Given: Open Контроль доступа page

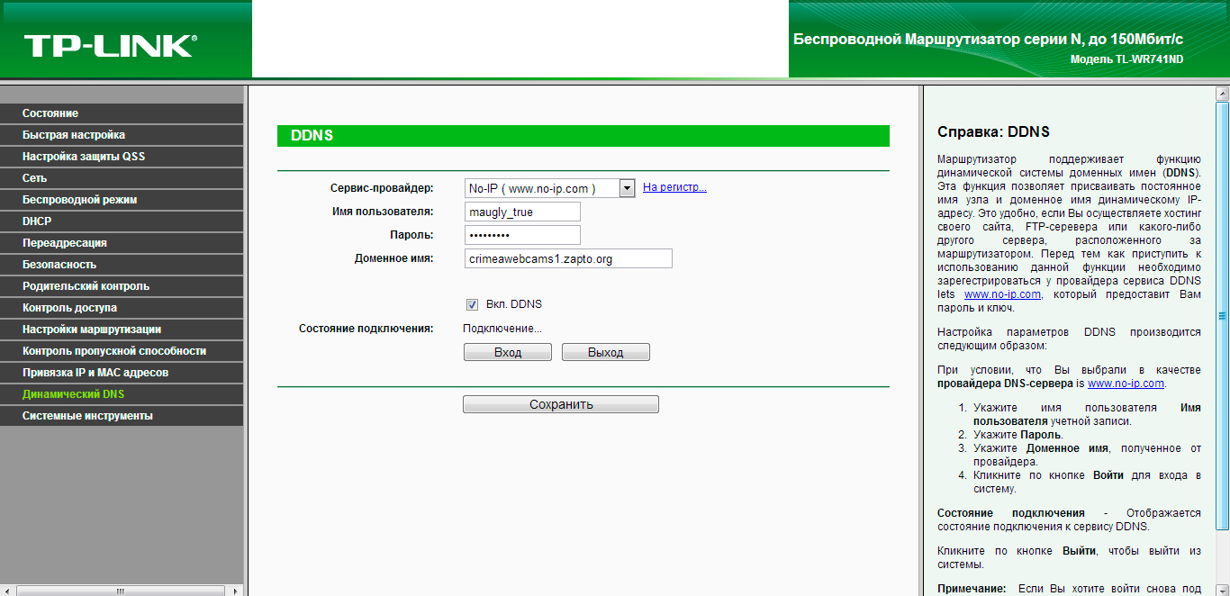Looking at the screenshot, I should (x=122, y=308).
